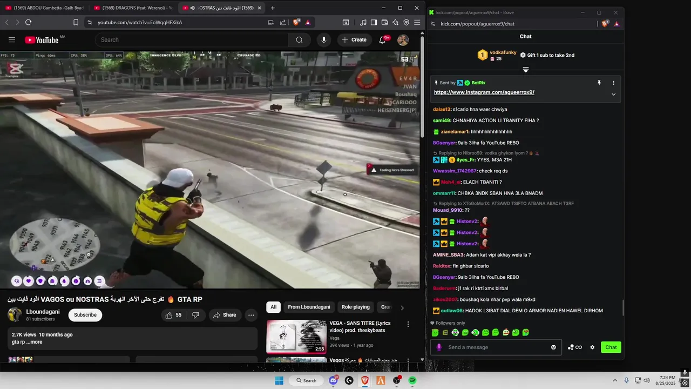Switch to DRAGONS (feat. Werenoi) tab

[x=132, y=8]
